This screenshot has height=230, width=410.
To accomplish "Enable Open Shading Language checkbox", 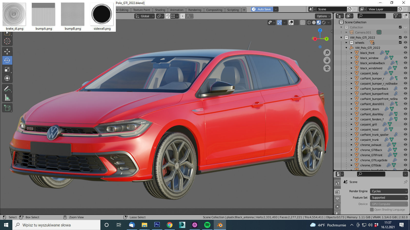I will (x=372, y=210).
